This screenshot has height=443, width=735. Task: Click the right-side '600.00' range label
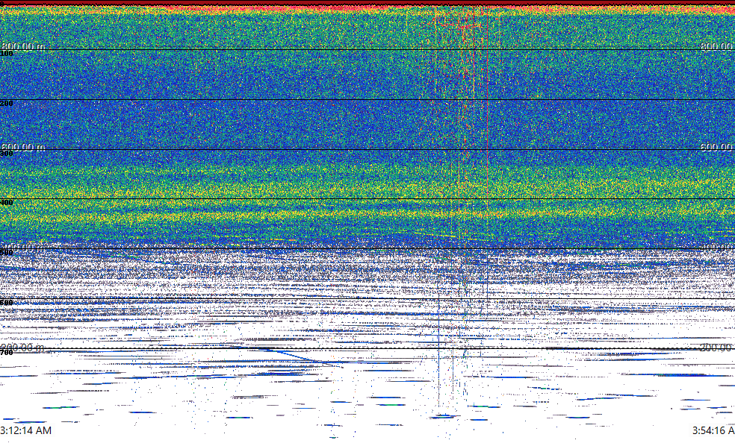click(x=716, y=147)
